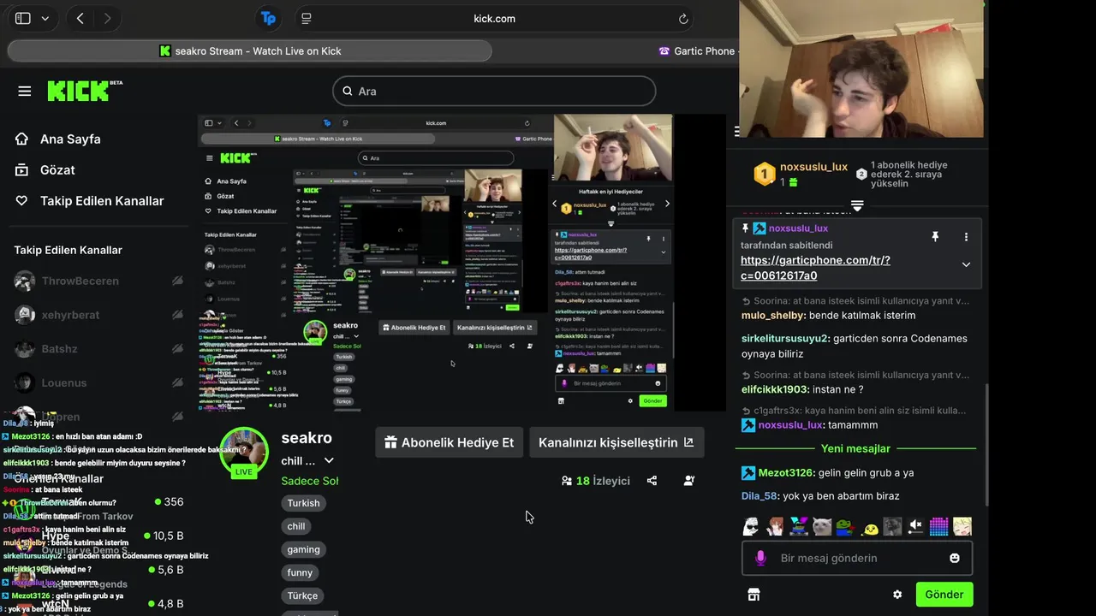Open the page reader menu icon in address bar

[x=306, y=18]
